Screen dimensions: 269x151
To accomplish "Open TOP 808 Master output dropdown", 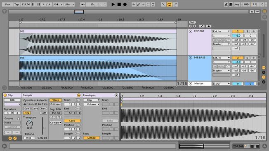I will 221,44.
